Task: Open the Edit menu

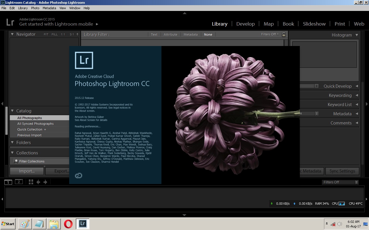Action: (x=12, y=8)
